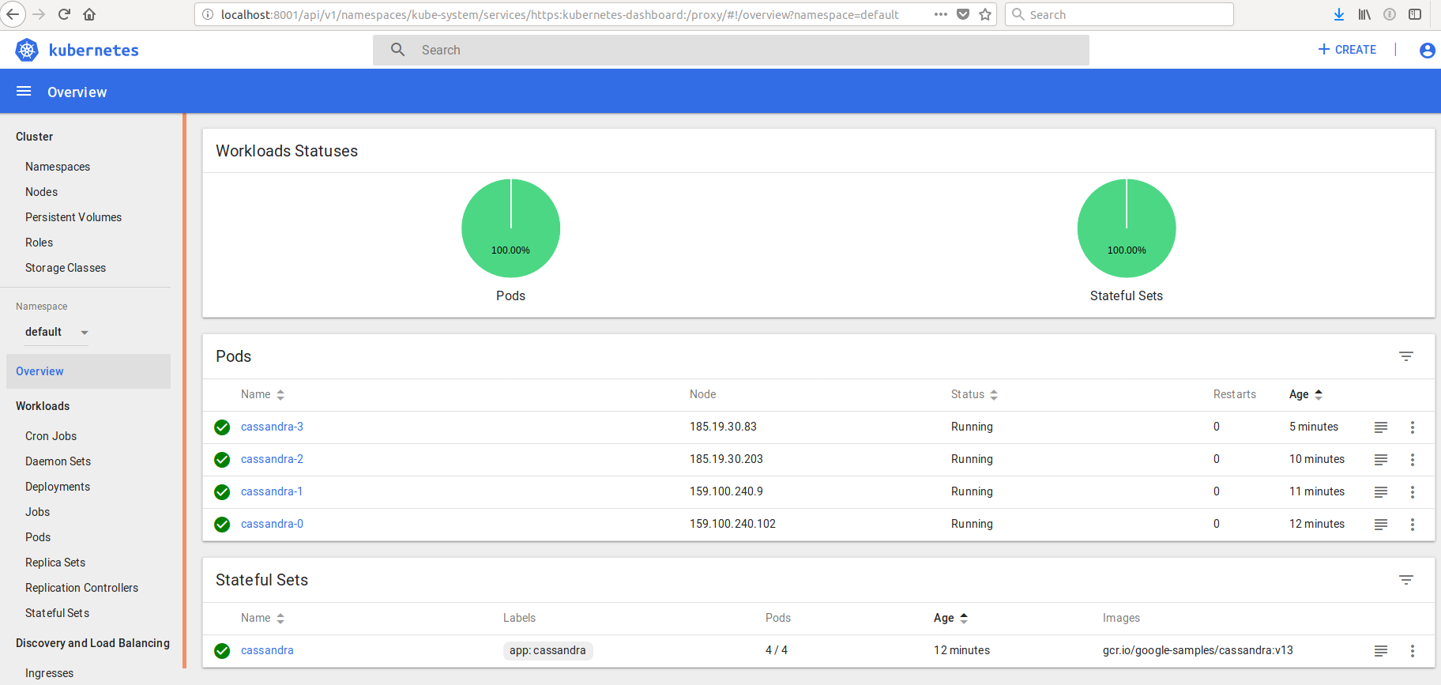
Task: Bookmark this page with star icon
Action: point(985,14)
